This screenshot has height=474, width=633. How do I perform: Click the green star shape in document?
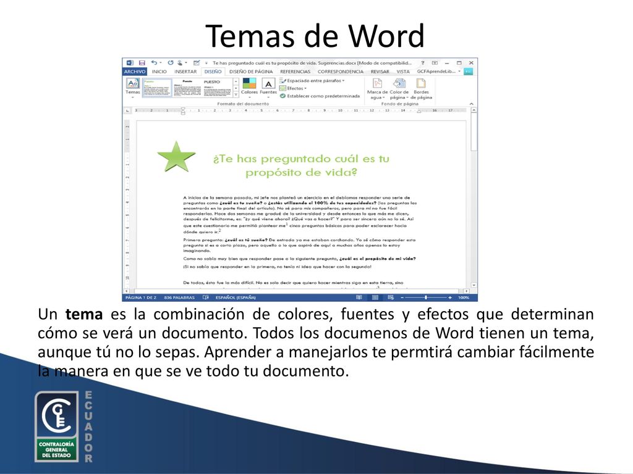pos(176,157)
